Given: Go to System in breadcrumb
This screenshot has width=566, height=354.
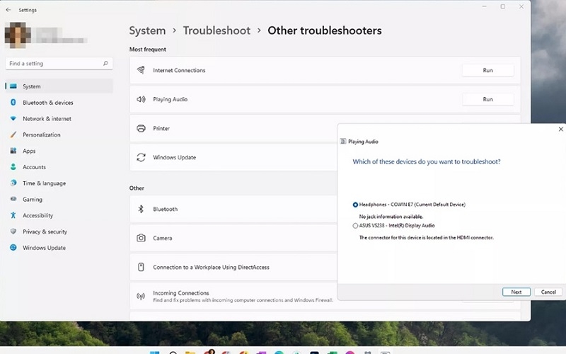Looking at the screenshot, I should tap(147, 31).
